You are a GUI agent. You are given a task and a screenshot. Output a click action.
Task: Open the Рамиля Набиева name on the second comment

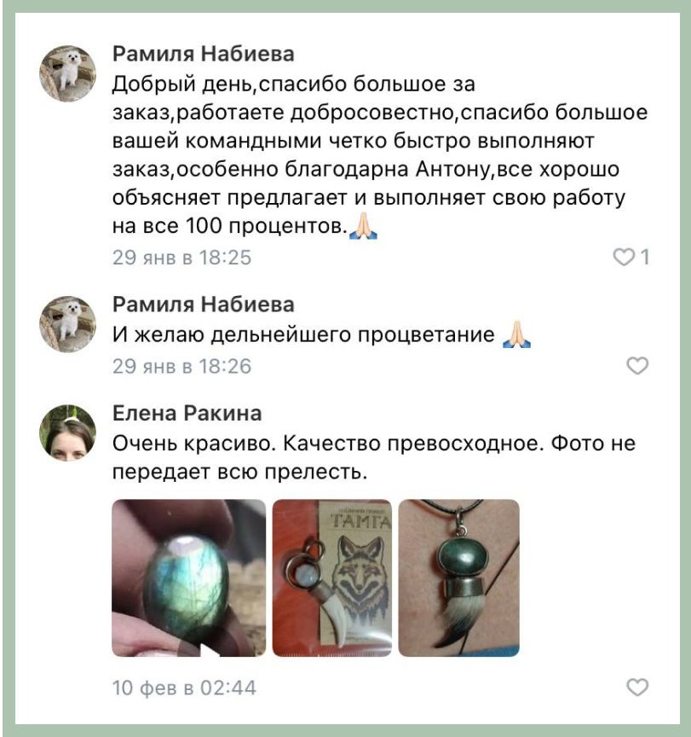pyautogui.click(x=204, y=305)
